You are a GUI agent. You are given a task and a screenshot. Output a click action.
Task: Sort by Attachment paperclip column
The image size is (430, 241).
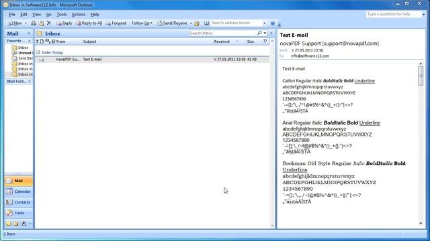(53, 42)
